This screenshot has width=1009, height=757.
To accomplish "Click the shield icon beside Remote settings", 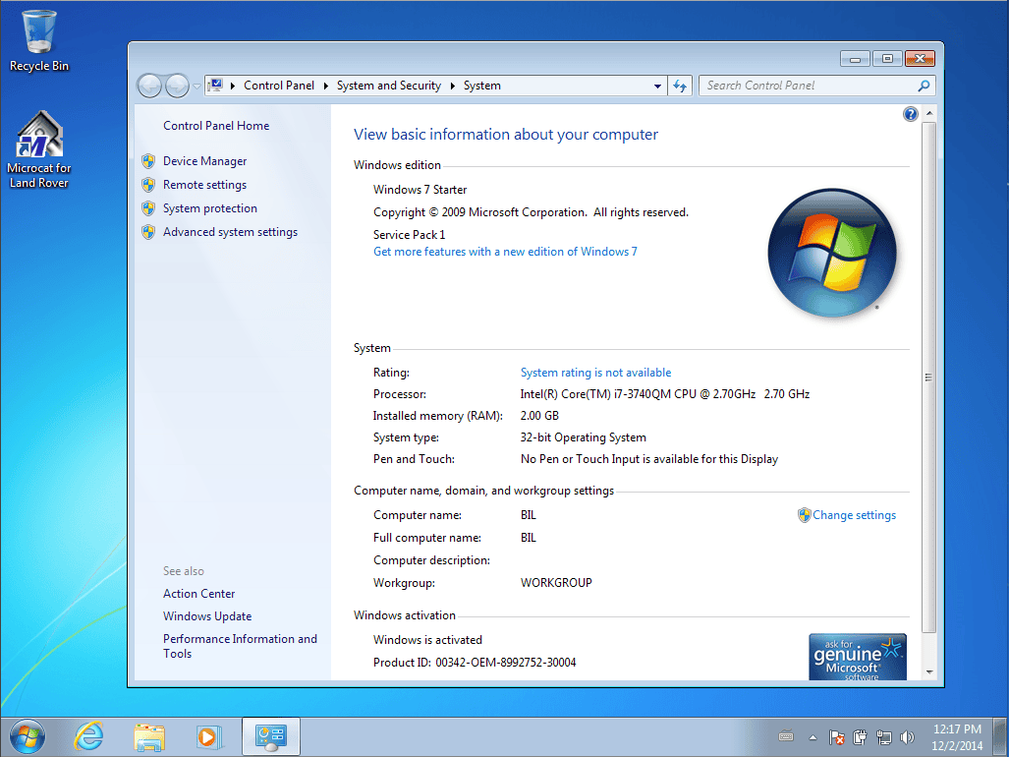I will pos(148,185).
